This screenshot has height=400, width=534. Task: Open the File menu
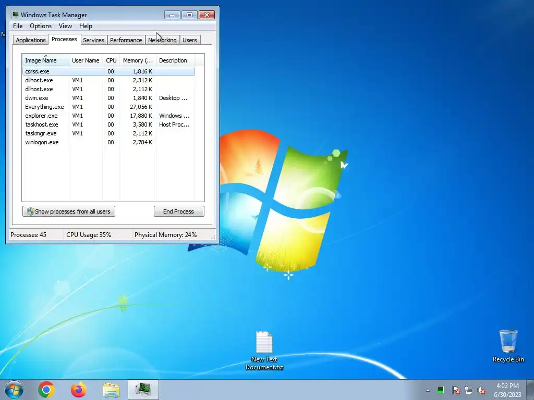coord(18,26)
